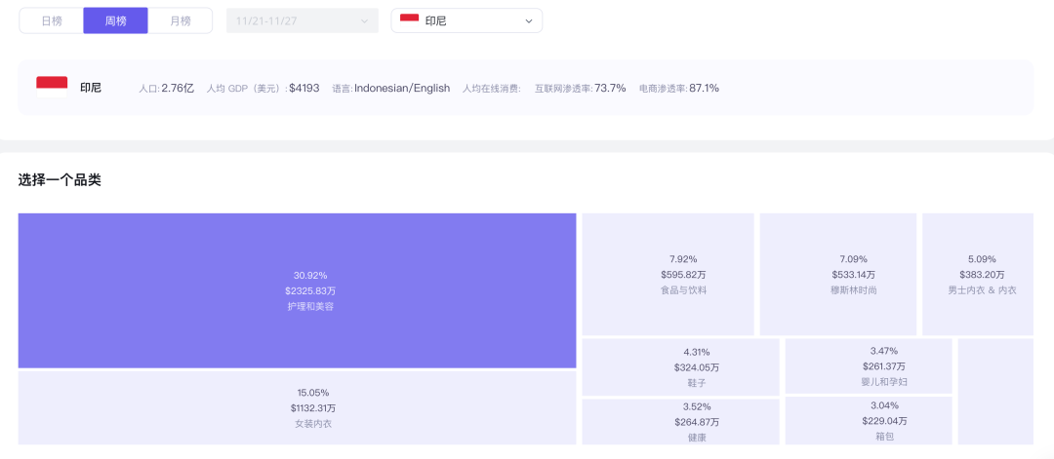The height and width of the screenshot is (459, 1054).
Task: Click the 印尼 country name in info card
Action: (x=91, y=88)
